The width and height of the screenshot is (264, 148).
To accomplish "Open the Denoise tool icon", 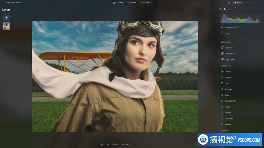I will point(222,113).
